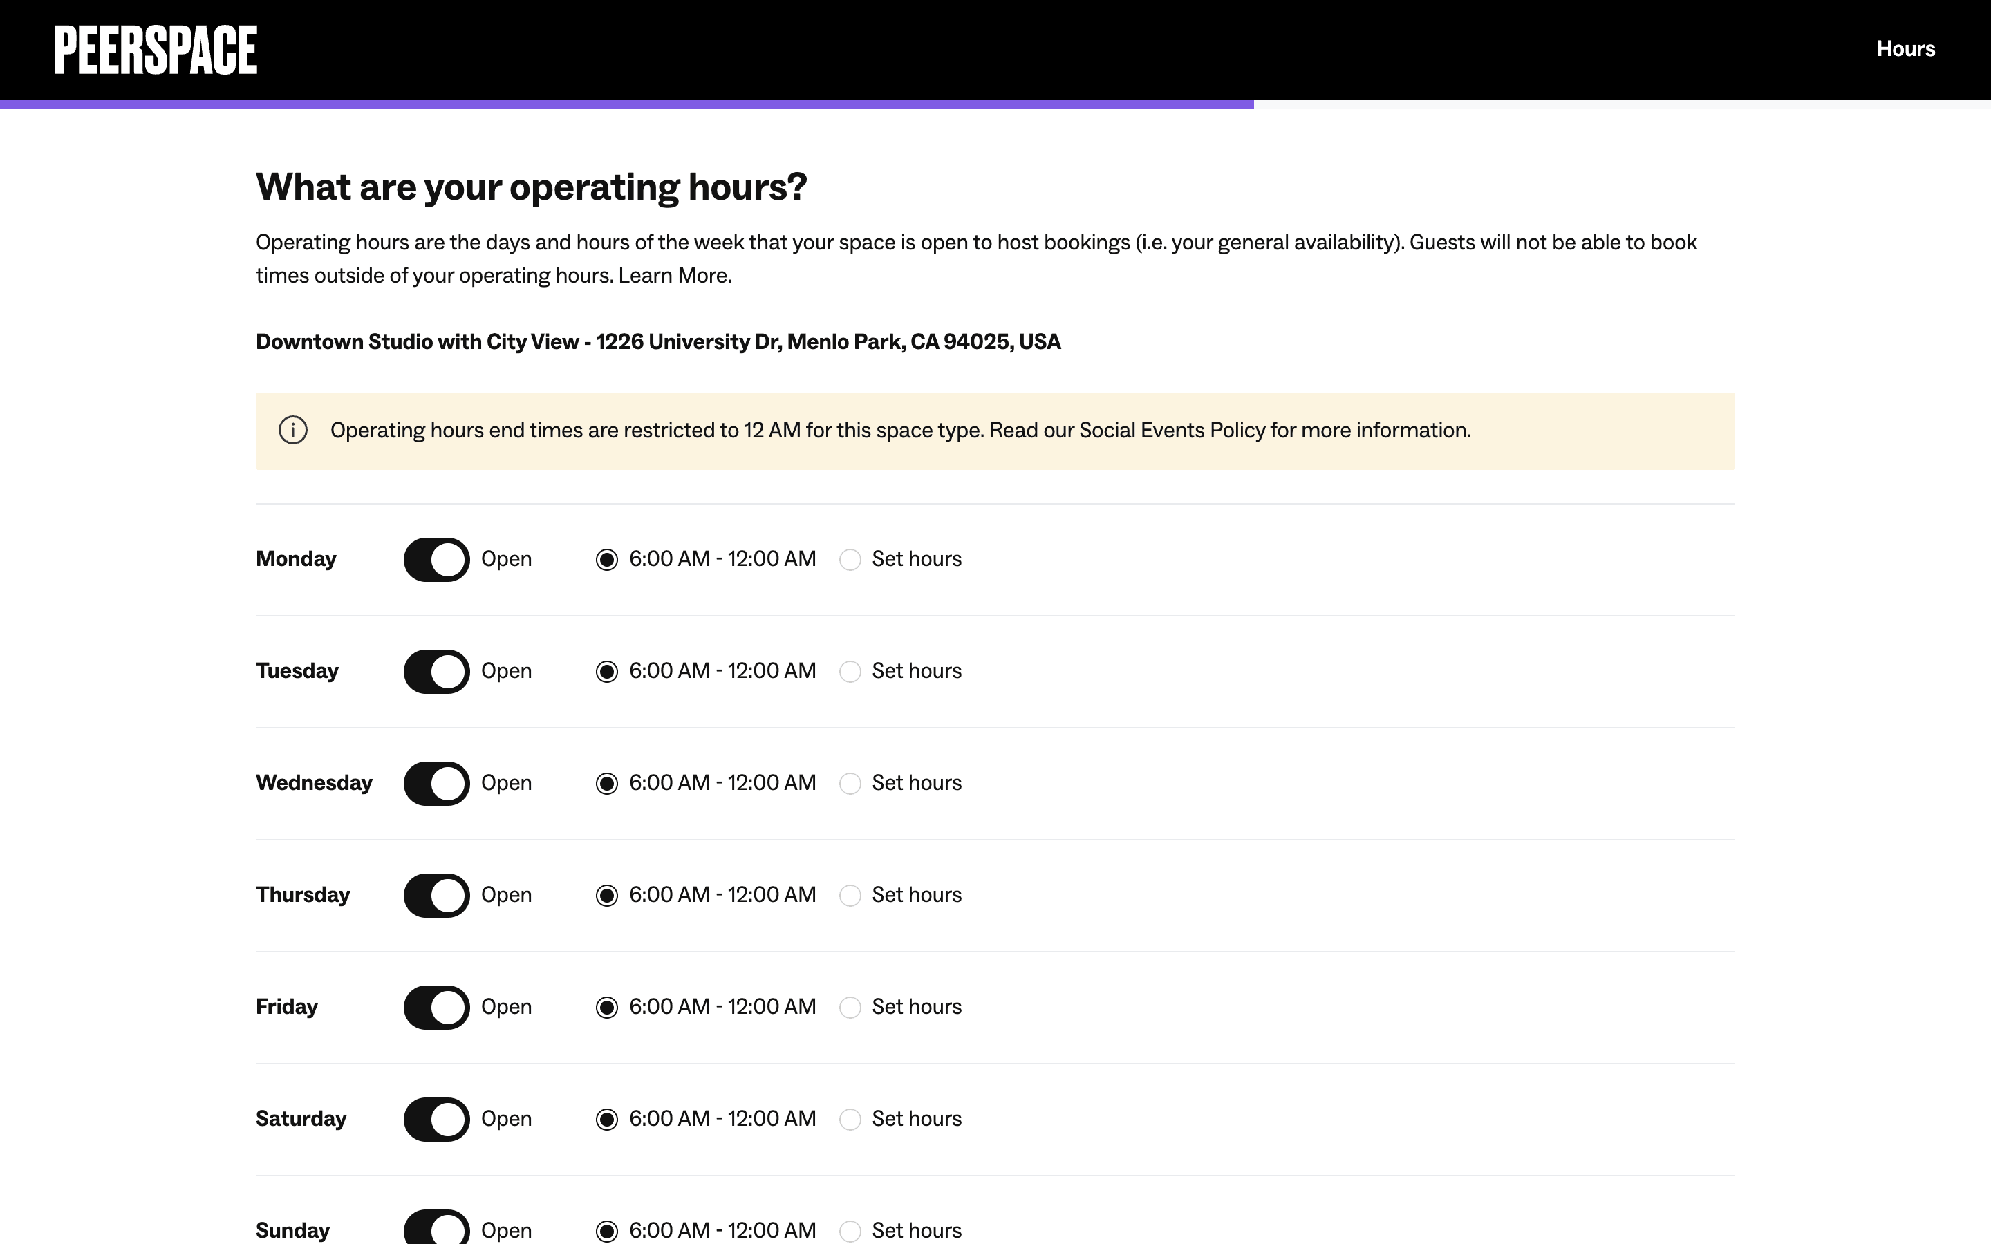Turn off Thursday open toggle

click(436, 895)
